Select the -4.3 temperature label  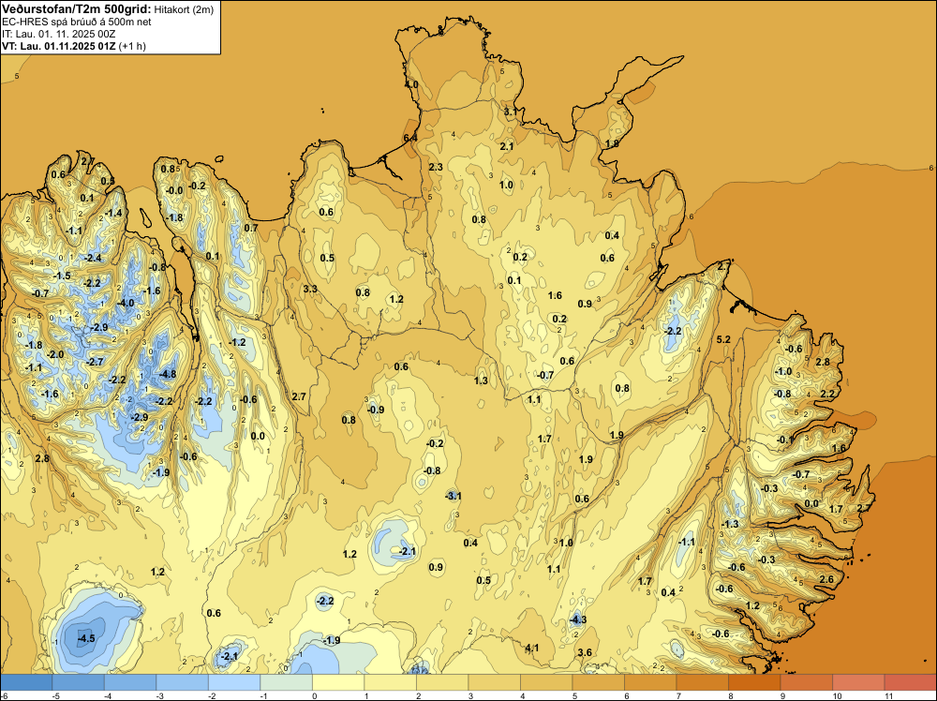tap(577, 619)
